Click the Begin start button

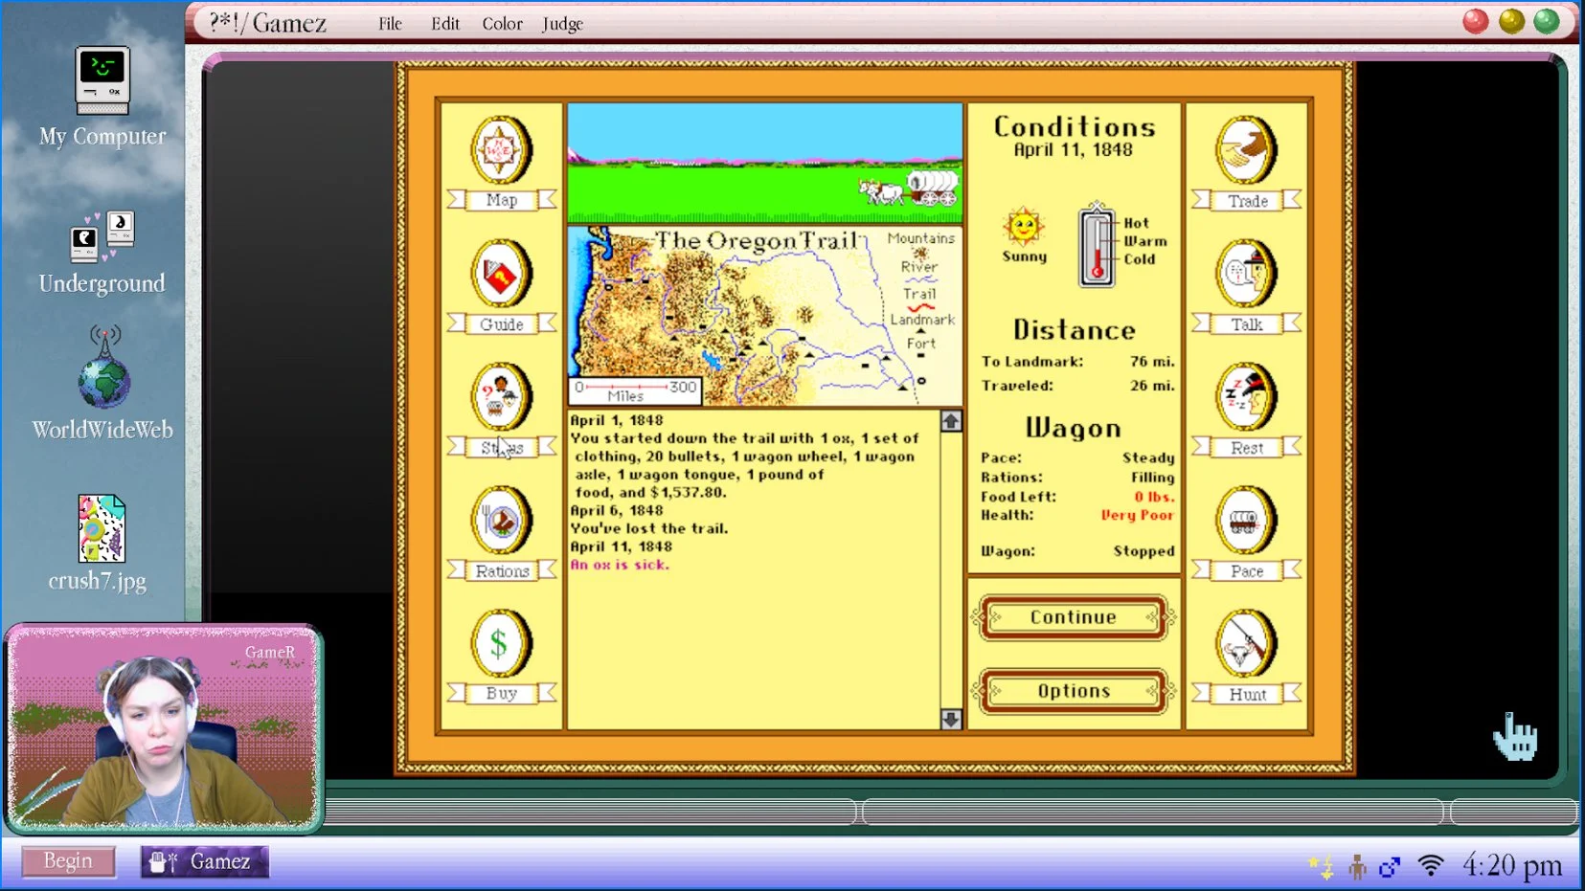coord(67,861)
